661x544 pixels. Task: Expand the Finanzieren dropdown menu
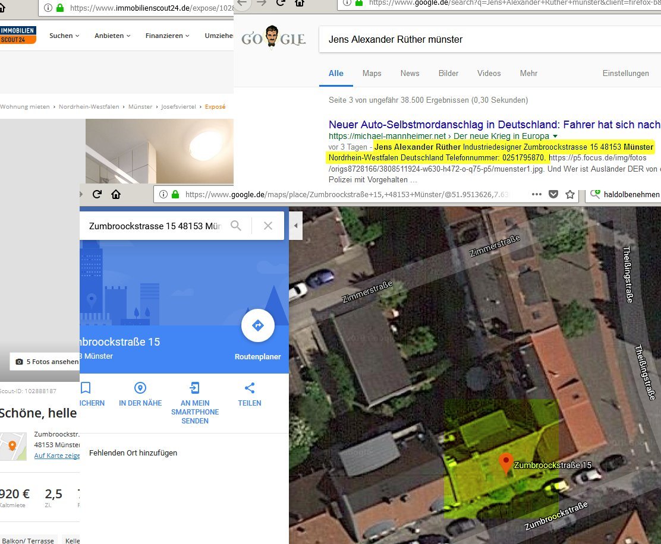click(168, 36)
